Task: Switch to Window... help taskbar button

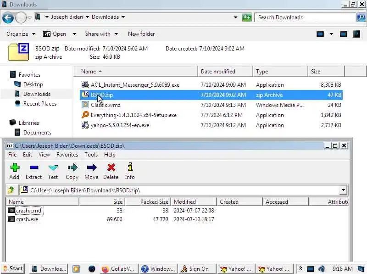Action: 158,269
